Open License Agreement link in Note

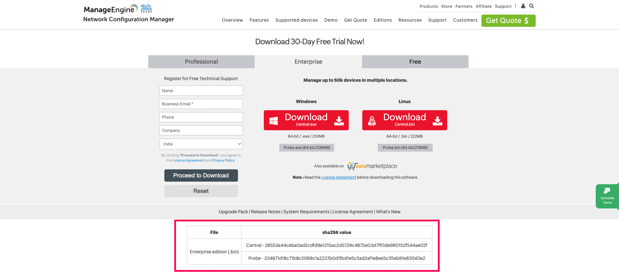338,177
